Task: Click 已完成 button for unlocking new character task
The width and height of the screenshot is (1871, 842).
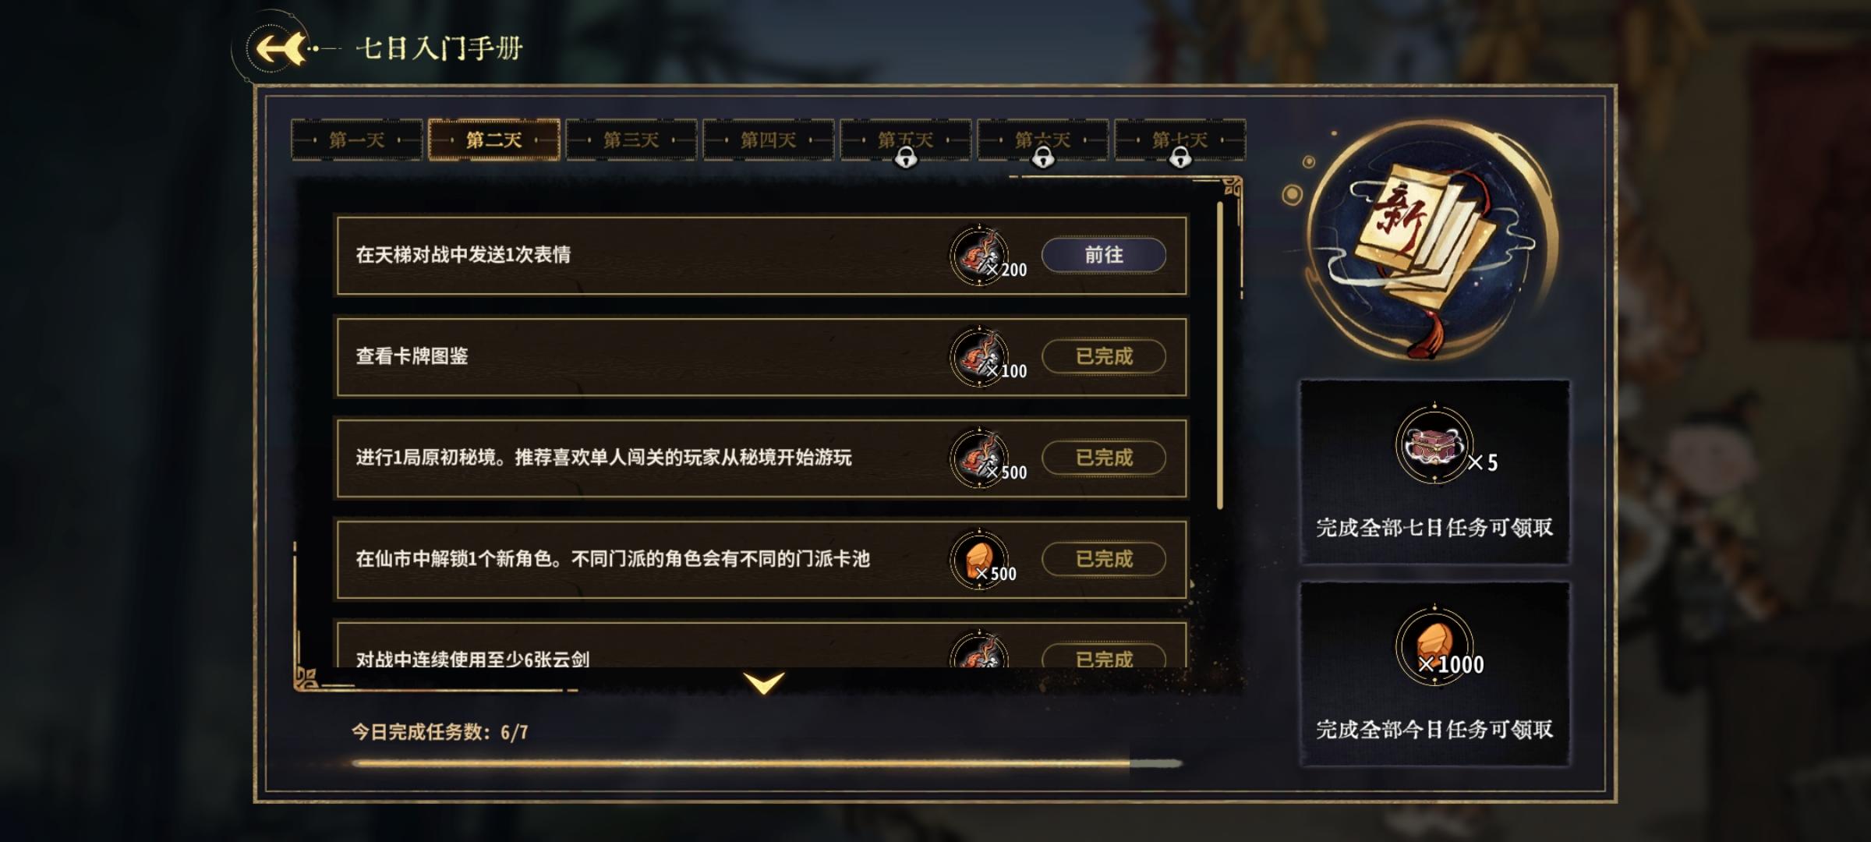Action: click(x=1104, y=559)
